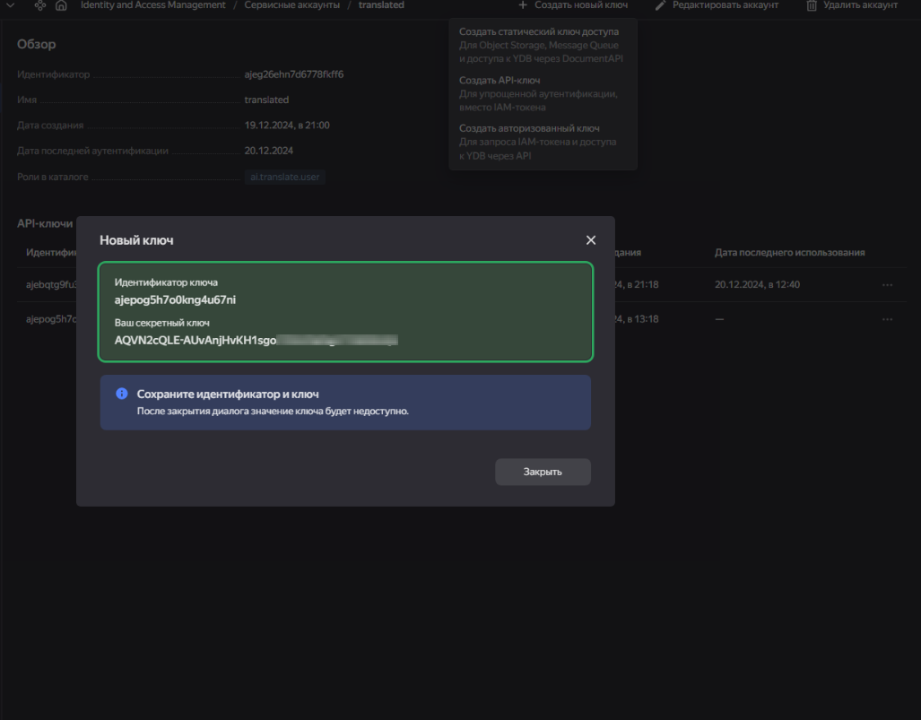Image resolution: width=921 pixels, height=720 pixels.
Task: Click Дата последнего использования column header
Action: click(789, 253)
